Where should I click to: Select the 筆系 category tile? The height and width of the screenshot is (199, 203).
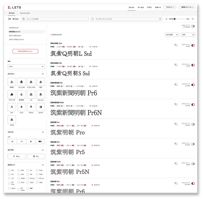click(x=41, y=82)
